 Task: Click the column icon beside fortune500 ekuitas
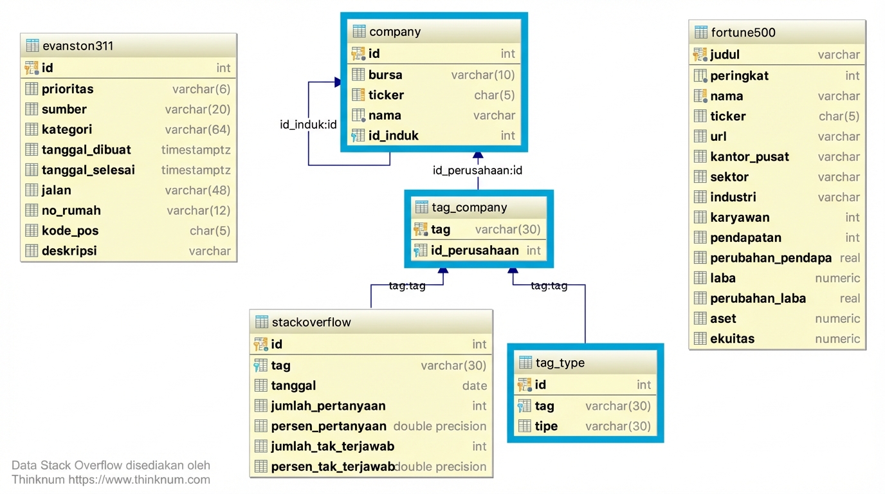(x=699, y=338)
